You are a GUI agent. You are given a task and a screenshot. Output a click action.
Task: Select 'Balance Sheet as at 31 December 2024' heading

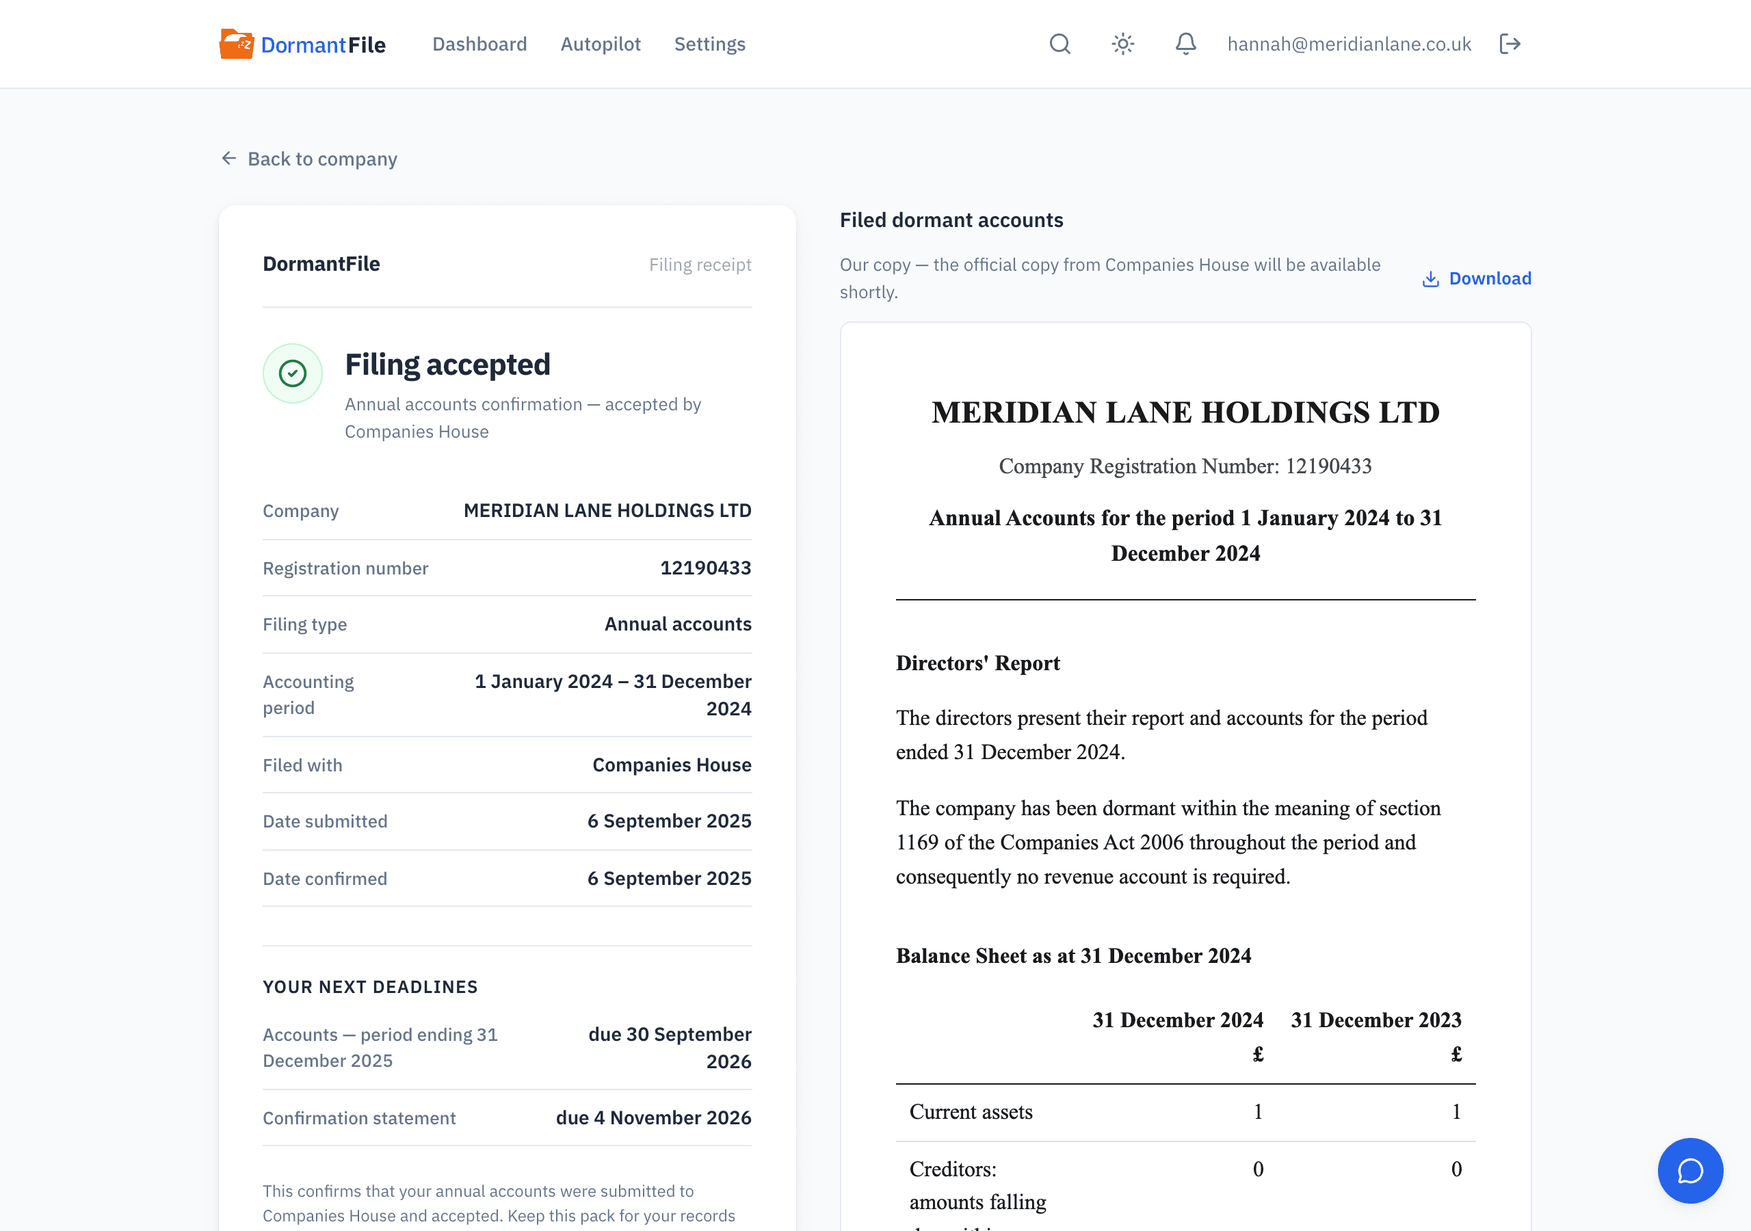[1073, 955]
